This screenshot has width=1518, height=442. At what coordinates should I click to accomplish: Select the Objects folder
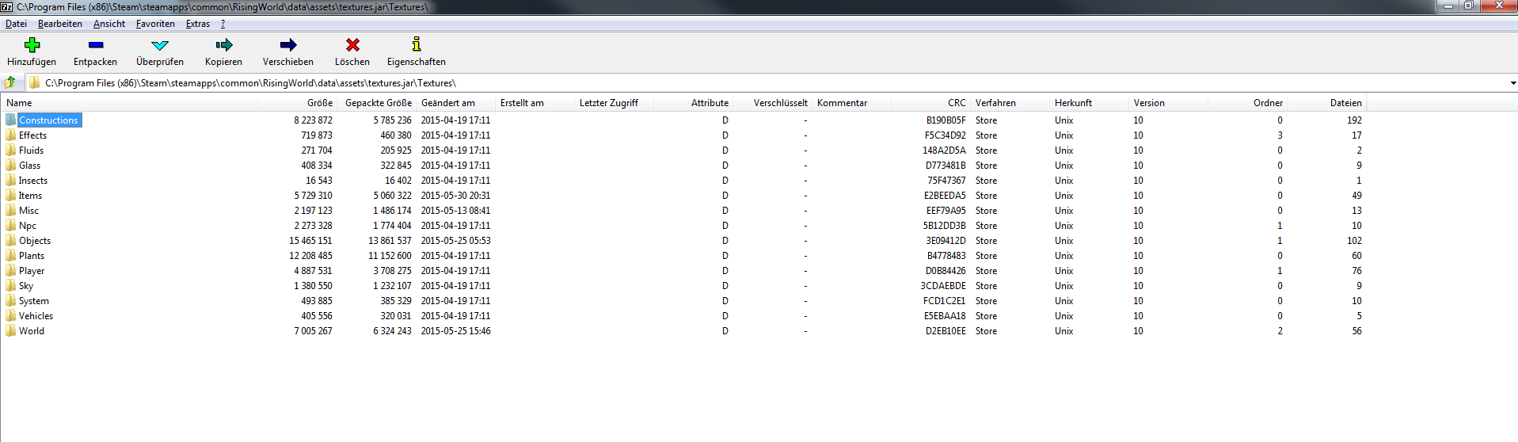pyautogui.click(x=35, y=241)
